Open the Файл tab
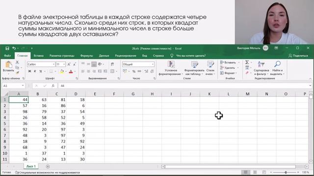The image size is (314, 176). pos(7,56)
